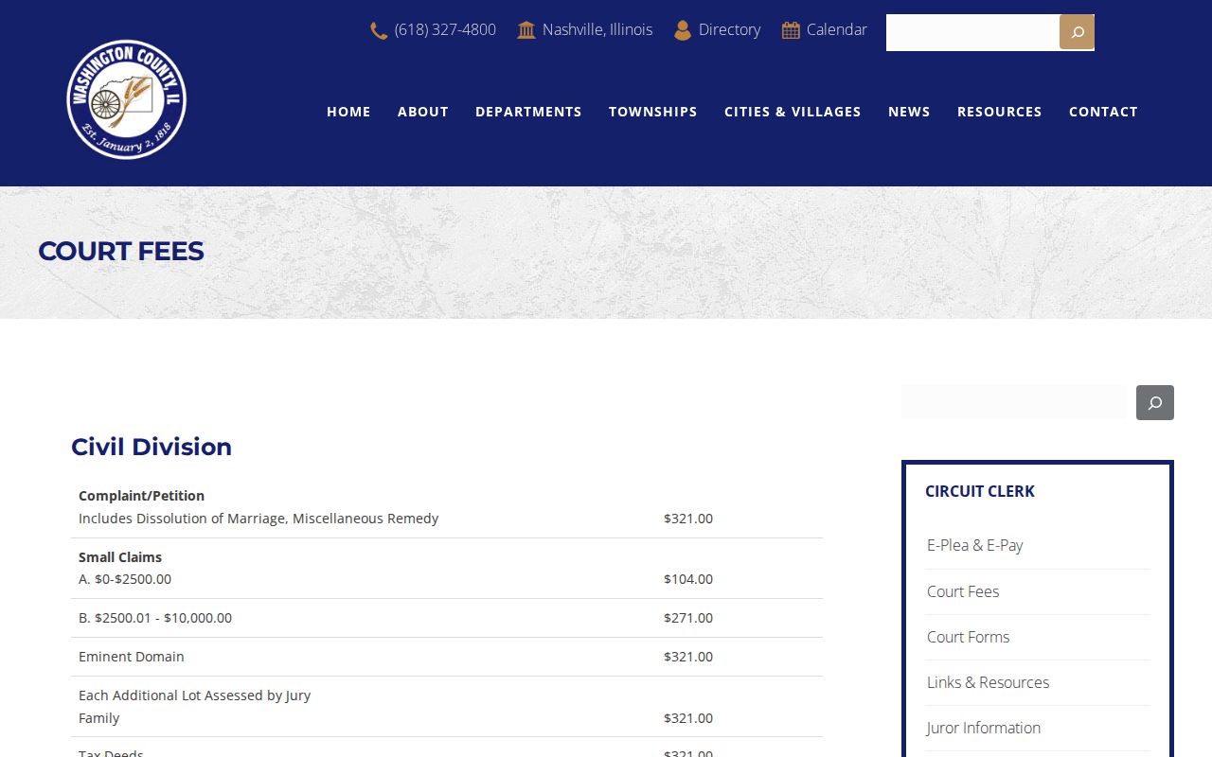The height and width of the screenshot is (757, 1212).
Task: Open the Nashville, Illinois link
Action: (x=597, y=30)
